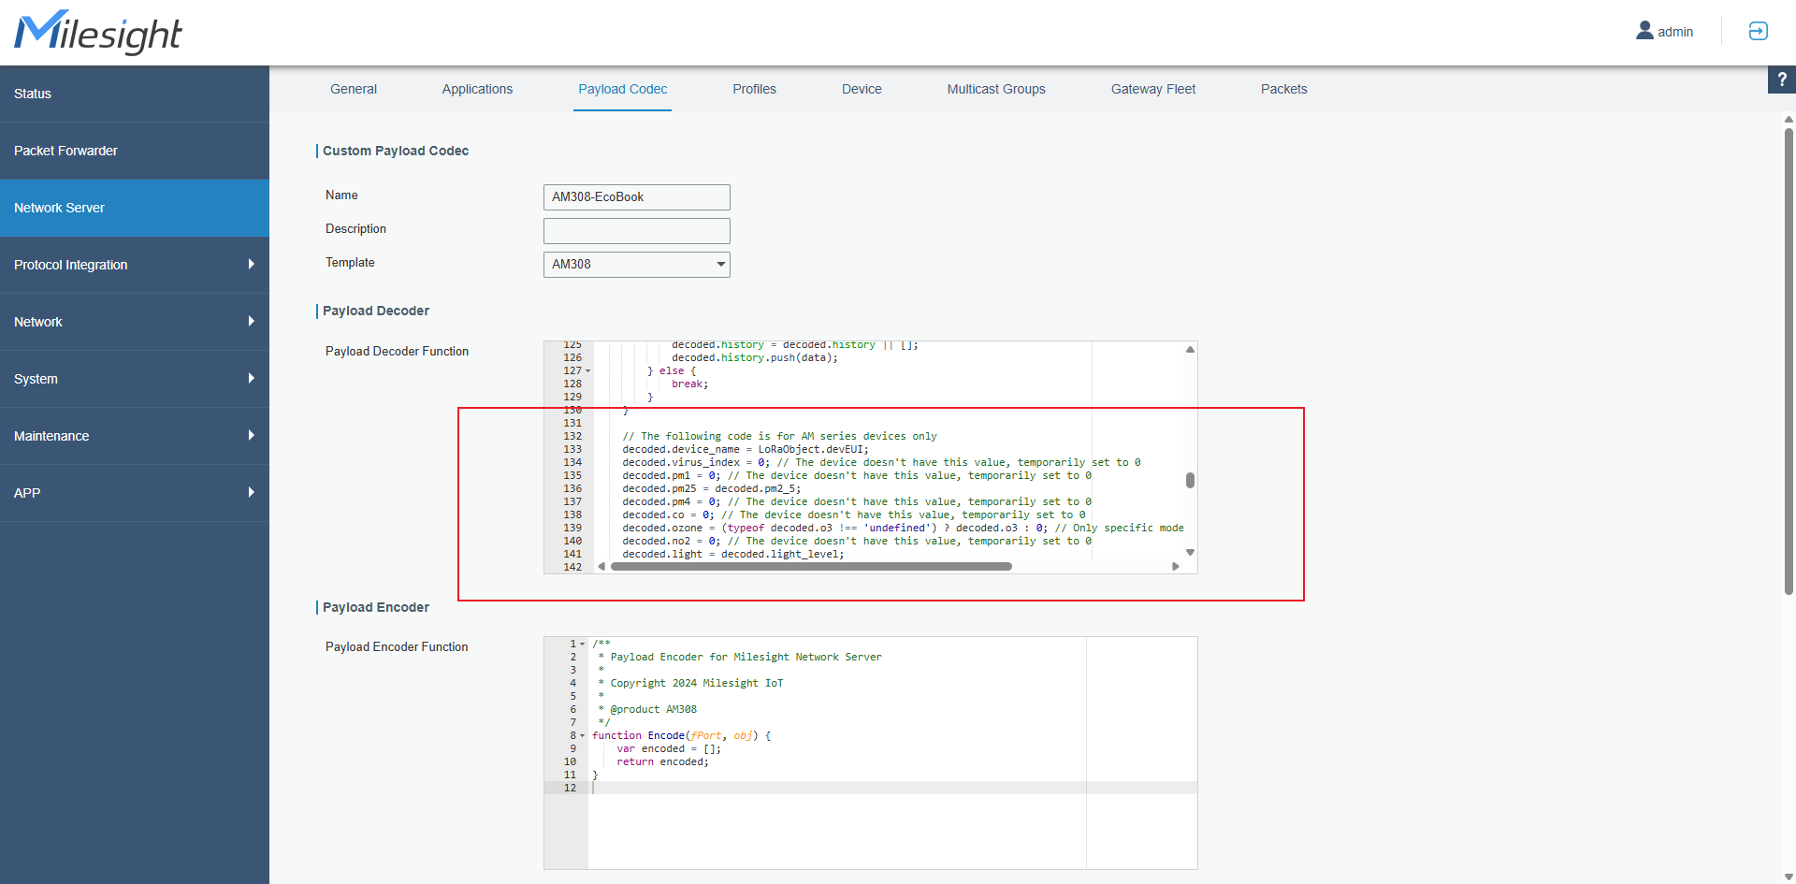Go to Multicast Groups tab

[996, 89]
